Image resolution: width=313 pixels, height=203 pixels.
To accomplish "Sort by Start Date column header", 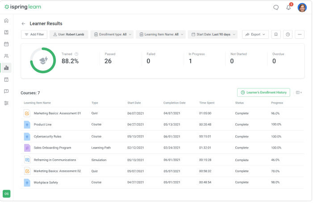I will click(134, 103).
